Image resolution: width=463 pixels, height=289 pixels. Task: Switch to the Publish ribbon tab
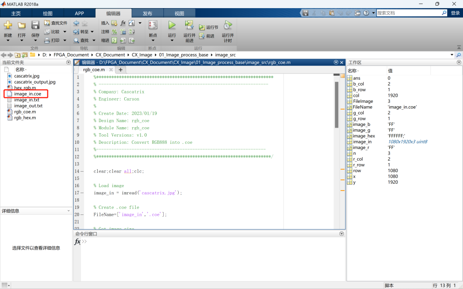pyautogui.click(x=147, y=13)
